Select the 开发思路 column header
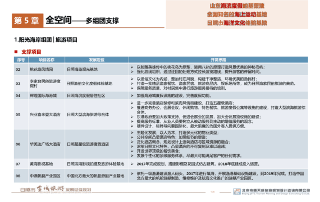This screenshot has height=202, width=320. [x=218, y=60]
